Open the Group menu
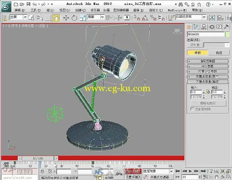Image resolution: width=232 pixels, height=180 pixels. pos(50,10)
